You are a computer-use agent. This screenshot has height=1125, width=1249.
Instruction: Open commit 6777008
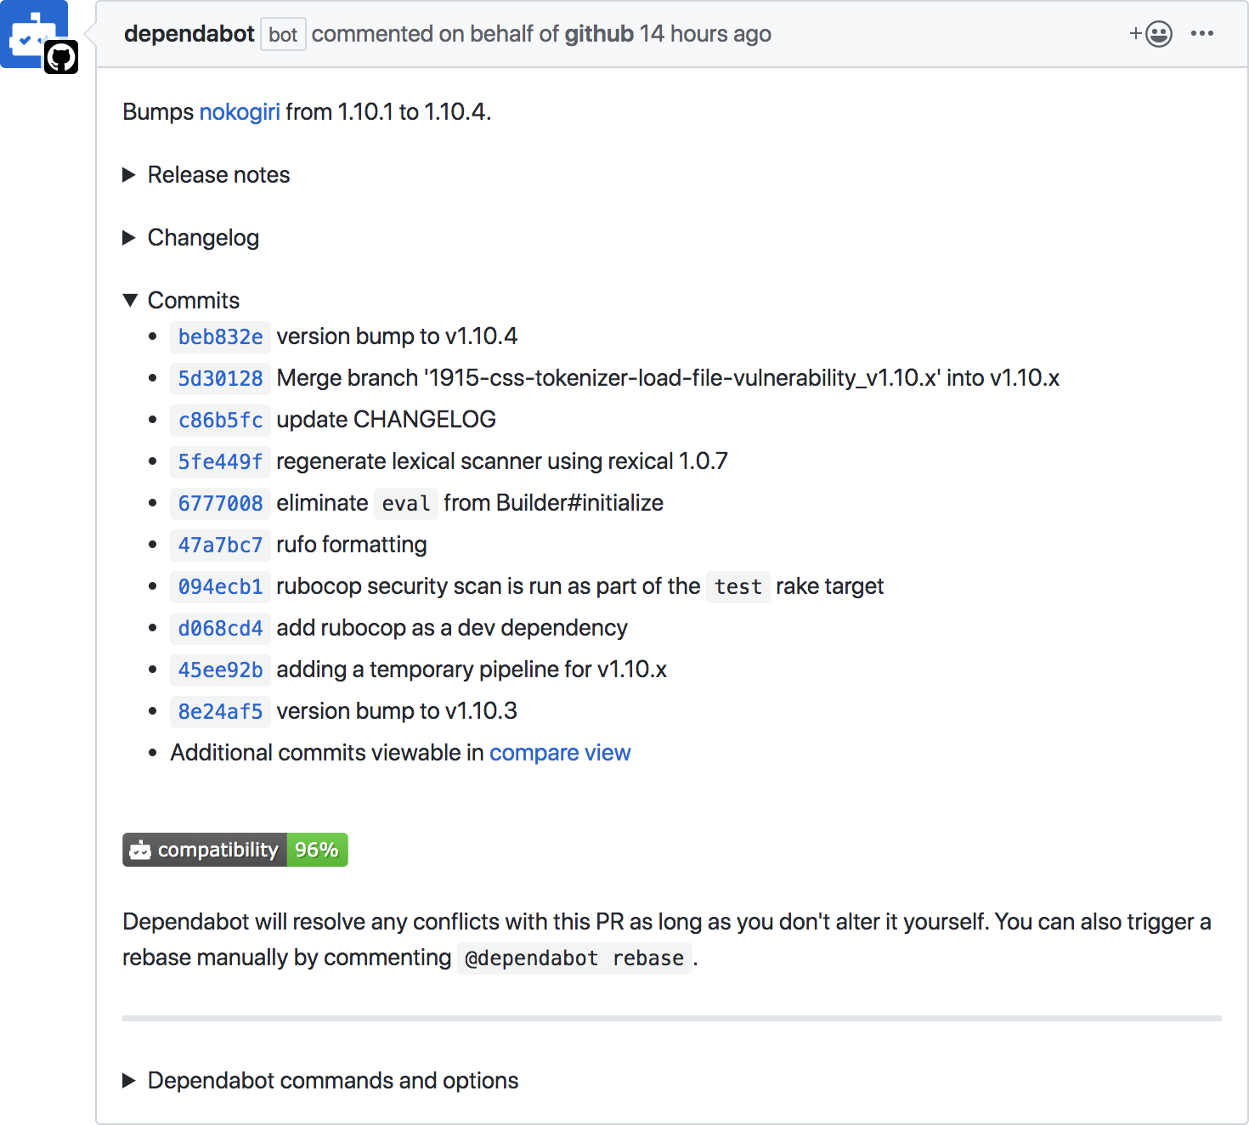(x=220, y=503)
